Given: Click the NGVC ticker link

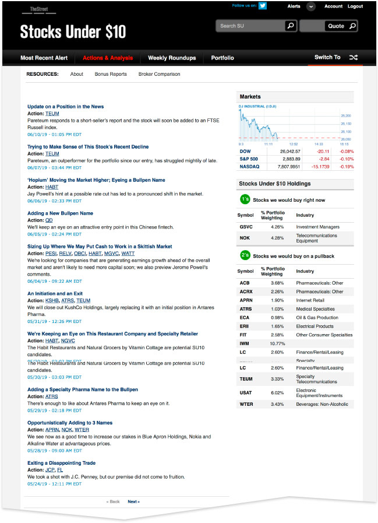Looking at the screenshot, I should coord(68,341).
